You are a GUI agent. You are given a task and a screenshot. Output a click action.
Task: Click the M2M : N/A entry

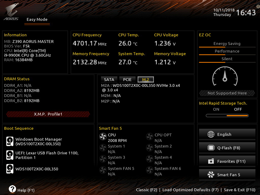[x=111, y=96]
